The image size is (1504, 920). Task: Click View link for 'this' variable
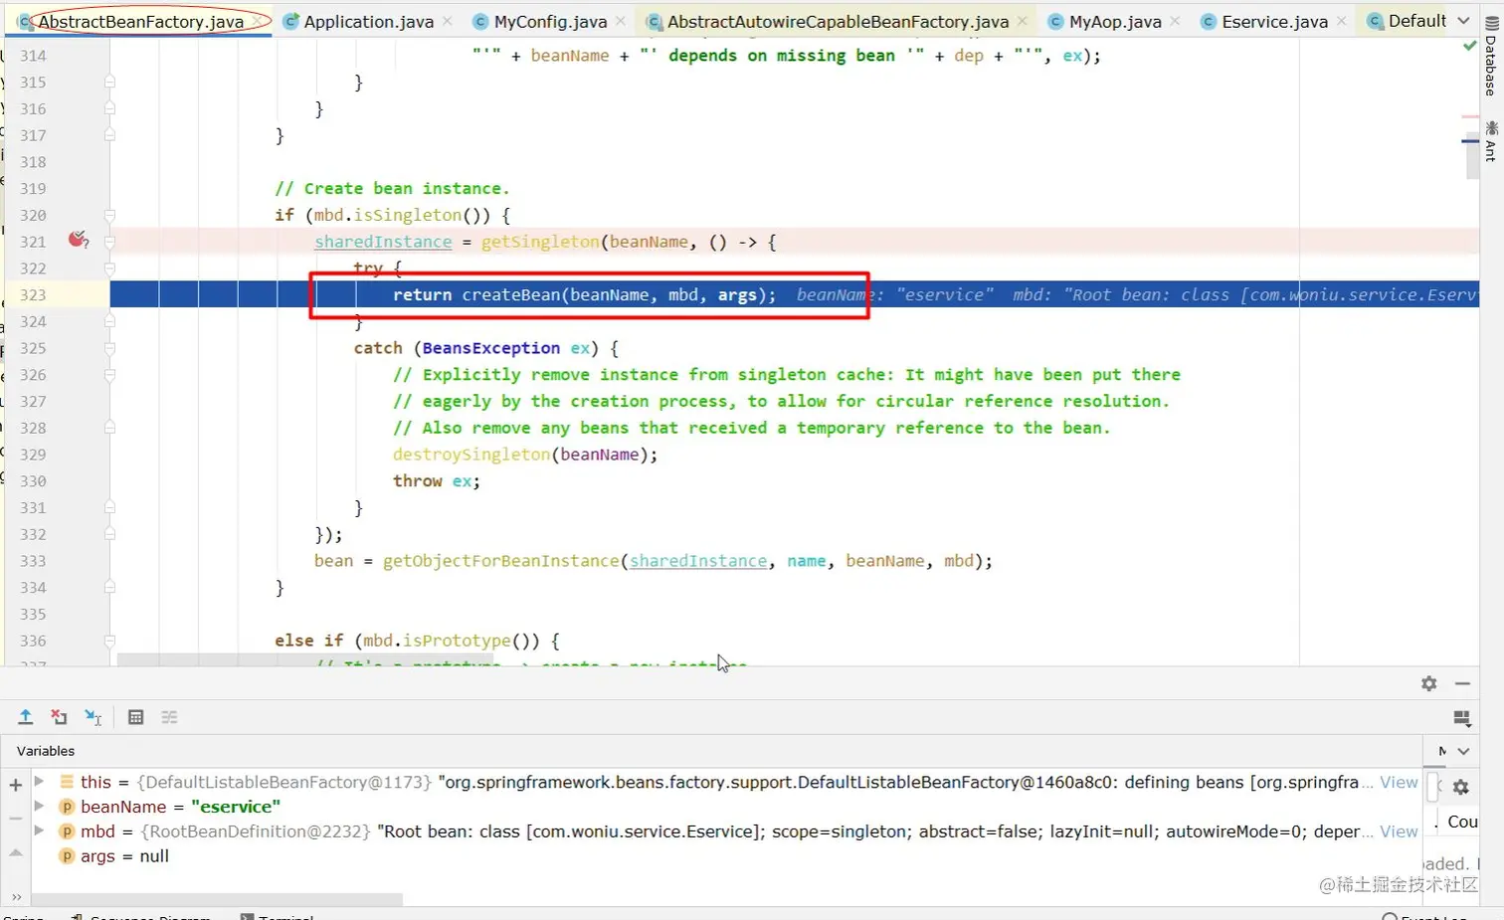click(1399, 782)
